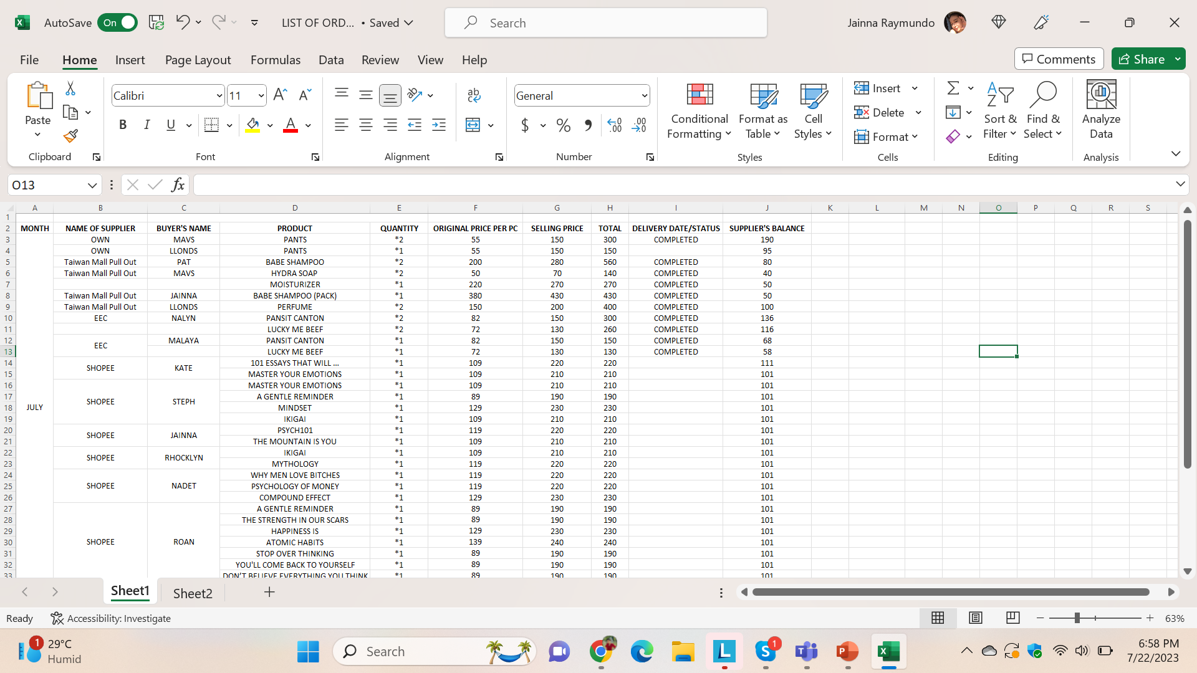Toggle Align Left button
Screen dimensions: 1197x673
coord(342,125)
